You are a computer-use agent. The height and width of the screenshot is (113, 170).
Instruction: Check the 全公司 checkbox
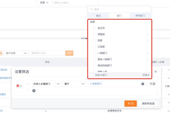[x=94, y=28]
